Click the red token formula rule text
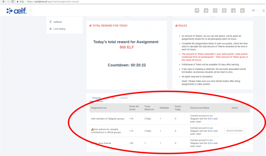Viewport: 266px width, 156px height. pyautogui.click(x=215, y=57)
